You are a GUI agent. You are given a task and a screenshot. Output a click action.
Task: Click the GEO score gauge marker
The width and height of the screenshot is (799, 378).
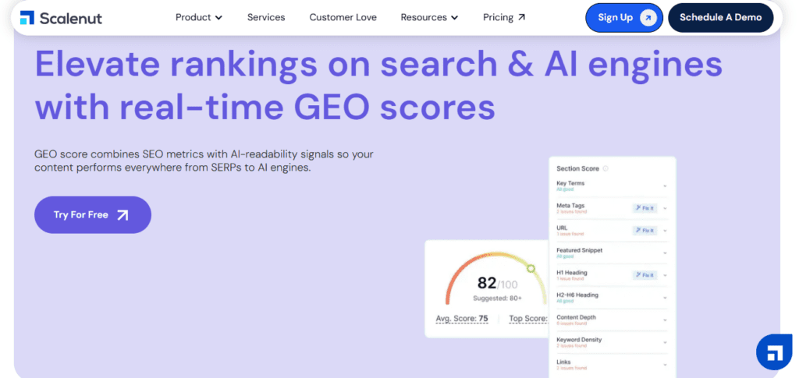coord(531,269)
